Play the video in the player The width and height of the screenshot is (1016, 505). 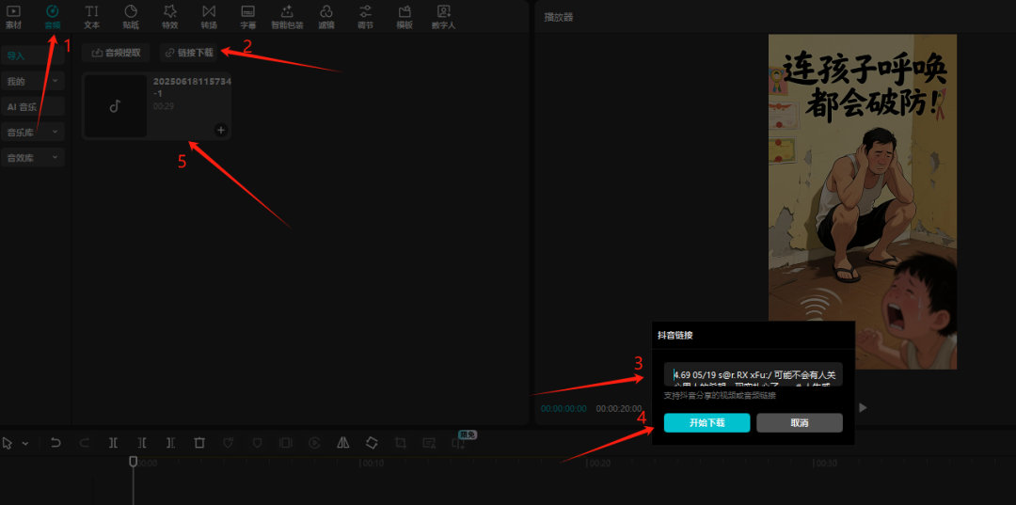click(x=863, y=407)
